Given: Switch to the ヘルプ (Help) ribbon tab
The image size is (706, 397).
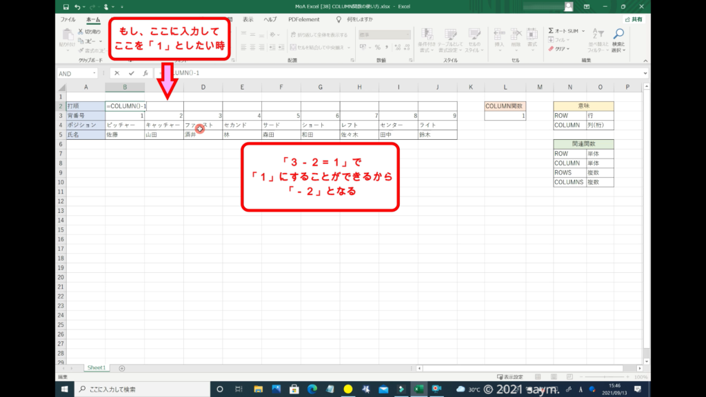Looking at the screenshot, I should (x=271, y=19).
